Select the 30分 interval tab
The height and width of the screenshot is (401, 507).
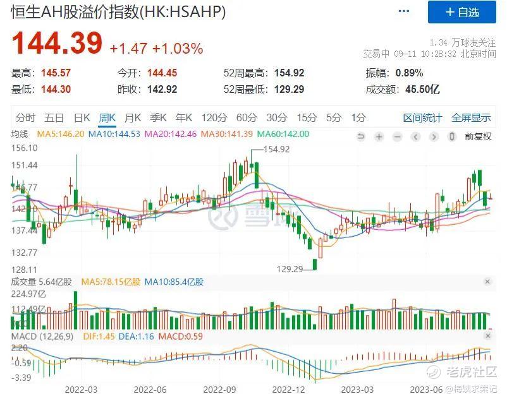tap(277, 117)
